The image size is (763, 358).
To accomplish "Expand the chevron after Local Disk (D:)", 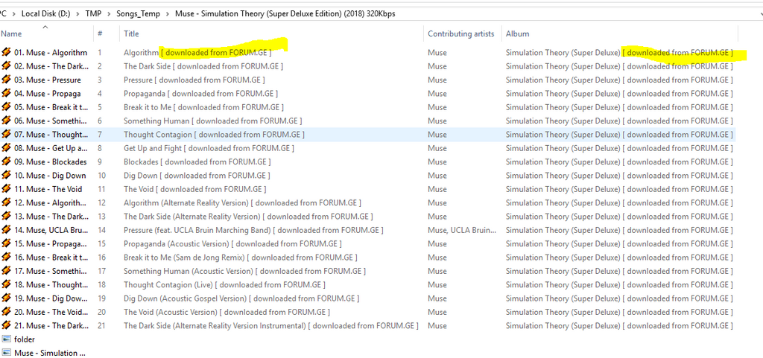I will click(x=77, y=13).
